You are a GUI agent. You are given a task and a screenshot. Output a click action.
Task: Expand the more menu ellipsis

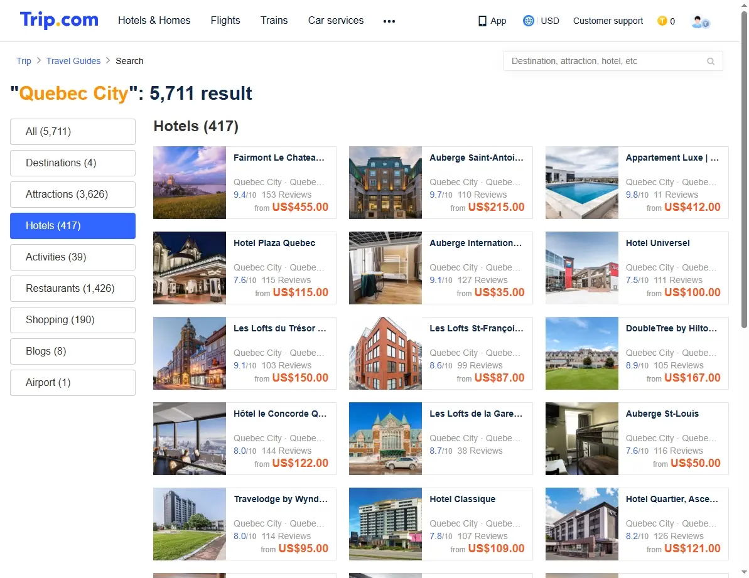coord(389,21)
